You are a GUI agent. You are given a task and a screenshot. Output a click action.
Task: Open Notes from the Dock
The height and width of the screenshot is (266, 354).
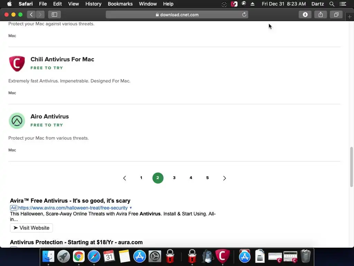coord(124,257)
